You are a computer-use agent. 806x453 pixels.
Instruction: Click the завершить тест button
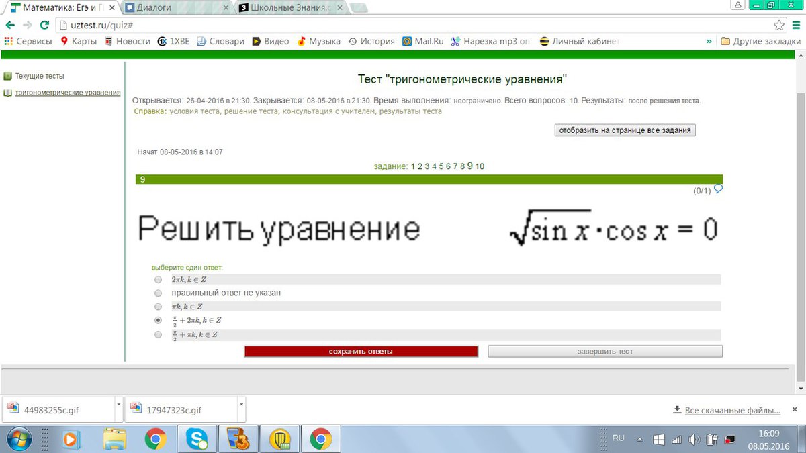coord(605,352)
